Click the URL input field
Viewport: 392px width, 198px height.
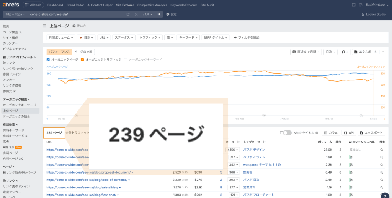pos(76,14)
